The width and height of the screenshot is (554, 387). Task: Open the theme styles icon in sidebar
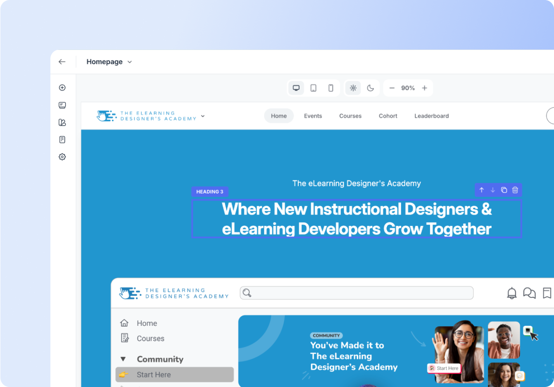click(62, 122)
